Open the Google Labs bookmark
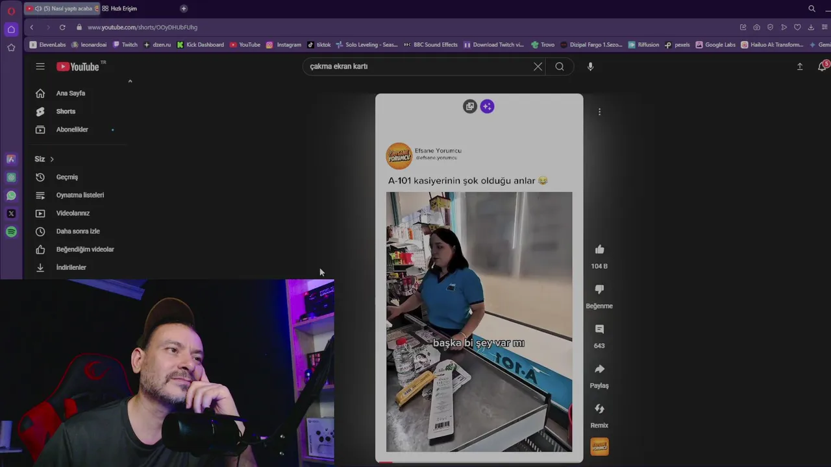831x467 pixels. tap(715, 45)
